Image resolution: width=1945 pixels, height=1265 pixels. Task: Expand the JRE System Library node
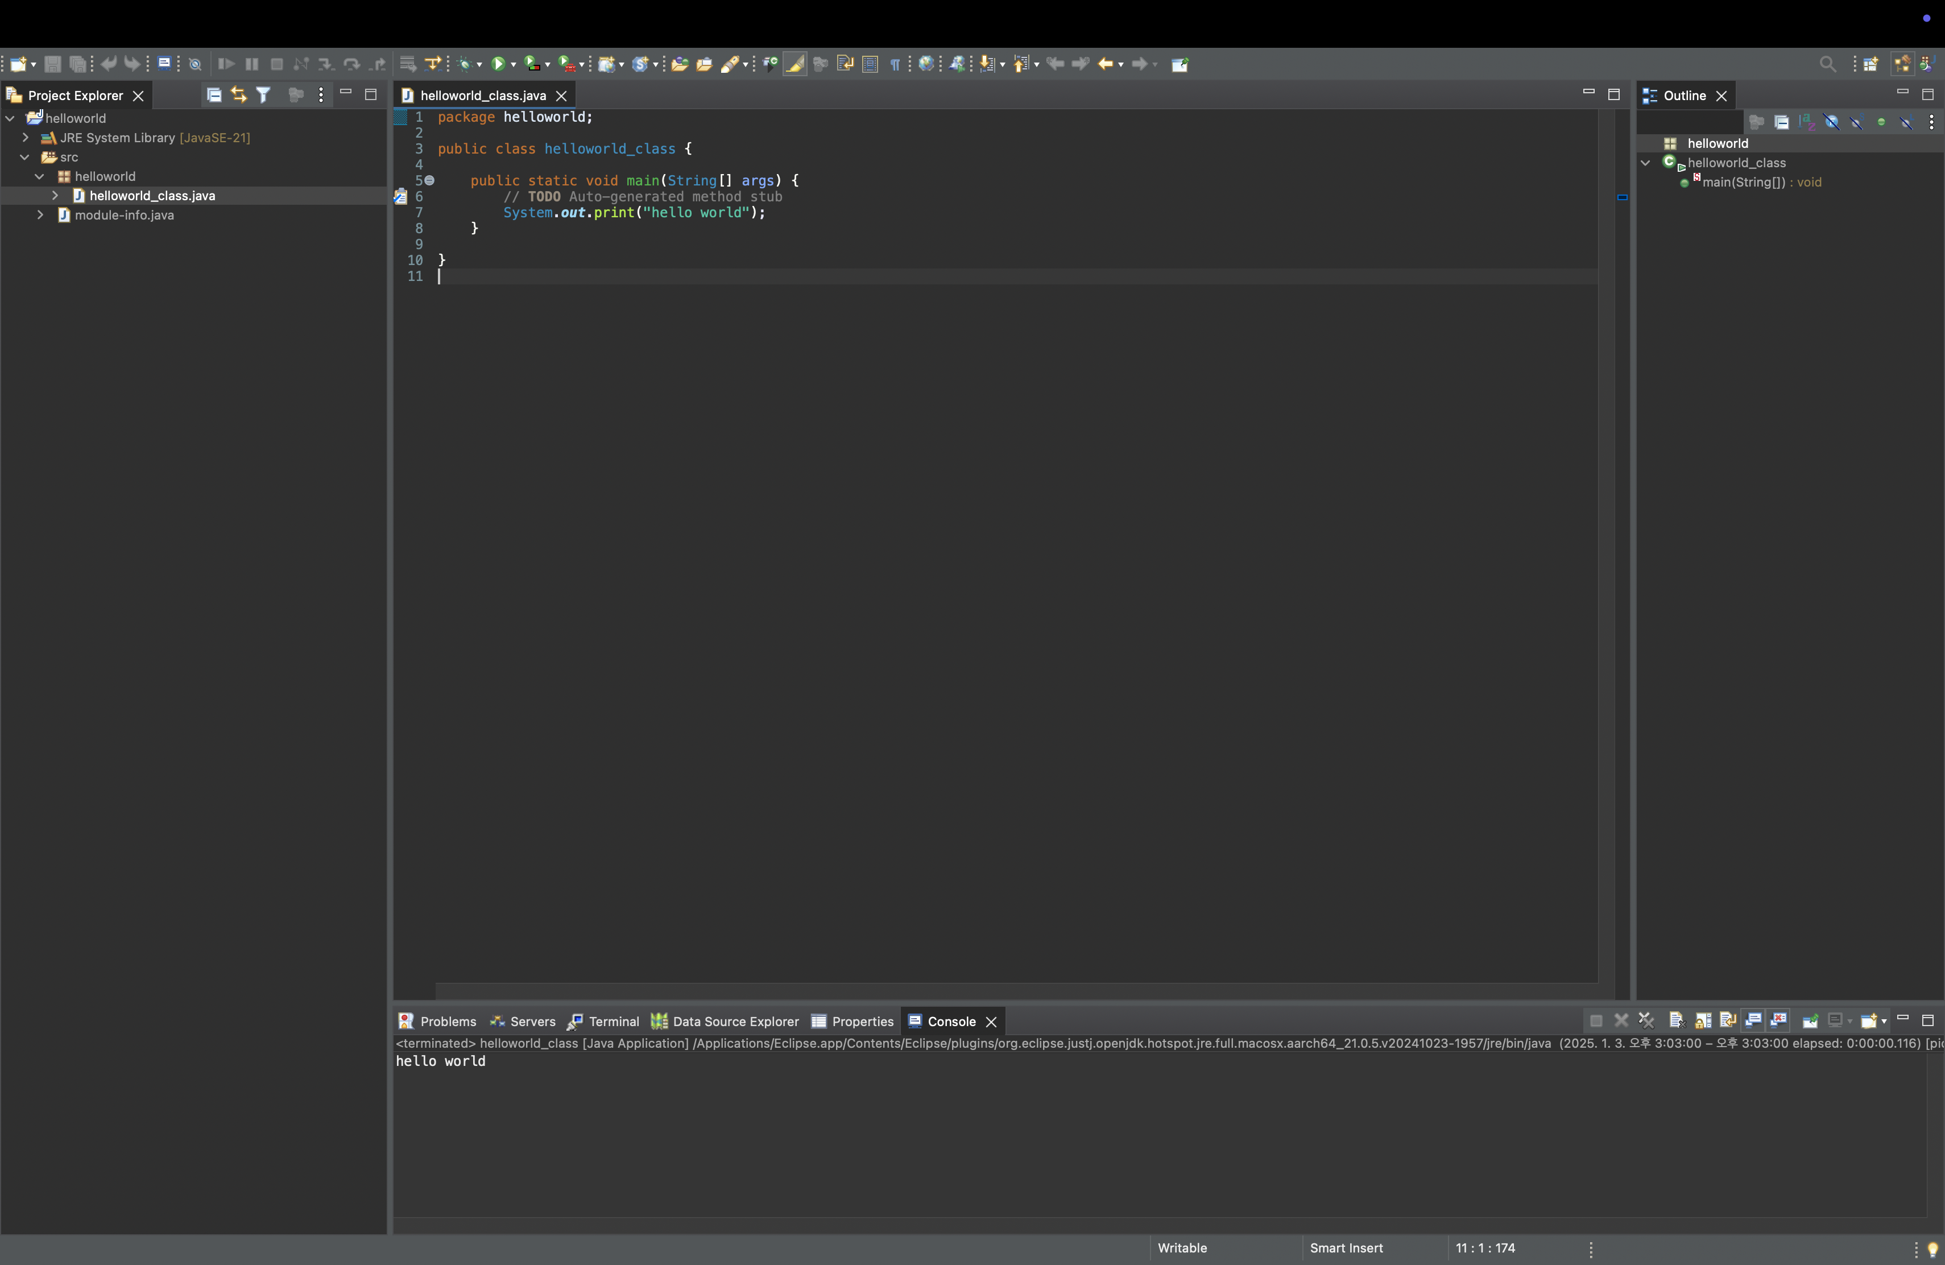click(x=26, y=138)
